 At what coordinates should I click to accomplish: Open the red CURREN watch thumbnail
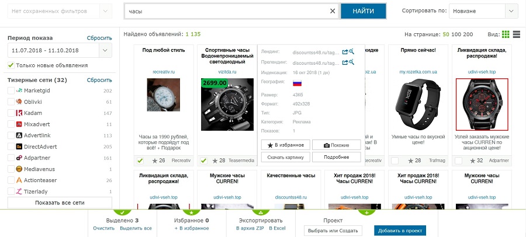(482, 104)
